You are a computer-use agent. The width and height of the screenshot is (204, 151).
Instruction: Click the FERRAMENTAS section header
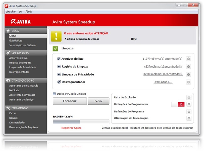[x=26, y=108]
